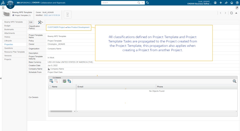This screenshot has height=131, width=240.
Task: Sort by Phone column header
Action: (196, 87)
